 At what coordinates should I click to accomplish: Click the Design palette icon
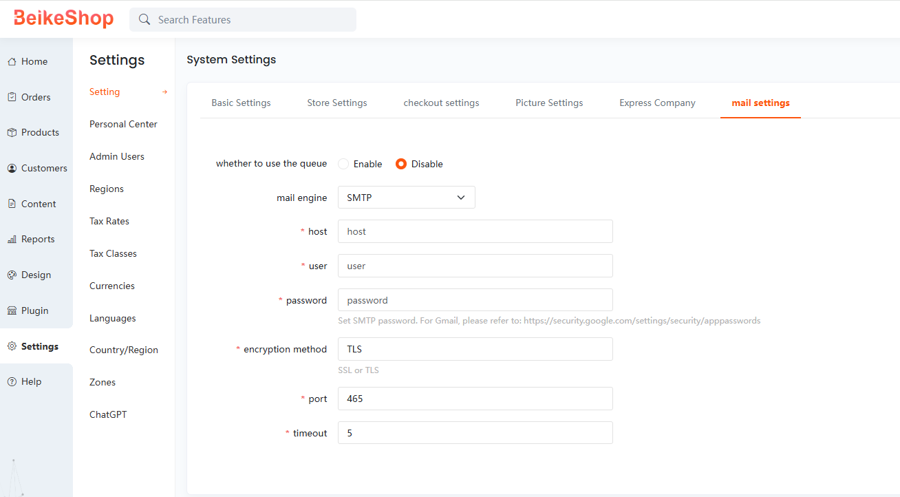pos(12,275)
